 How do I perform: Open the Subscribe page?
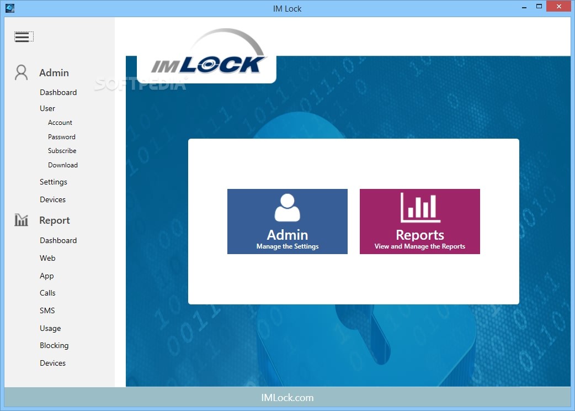pyautogui.click(x=62, y=151)
